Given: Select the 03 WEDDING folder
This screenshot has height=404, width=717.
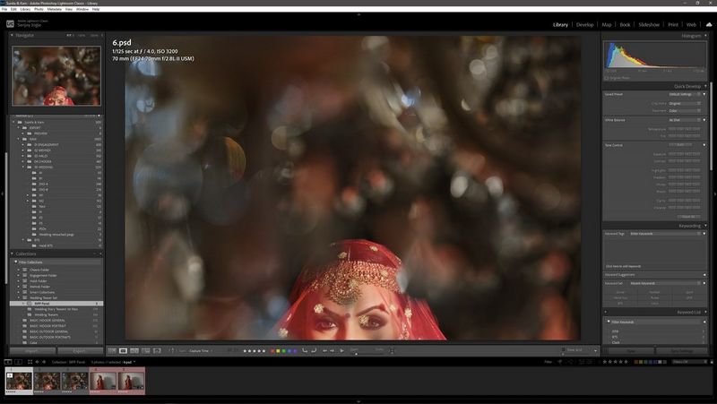Looking at the screenshot, I should point(45,167).
